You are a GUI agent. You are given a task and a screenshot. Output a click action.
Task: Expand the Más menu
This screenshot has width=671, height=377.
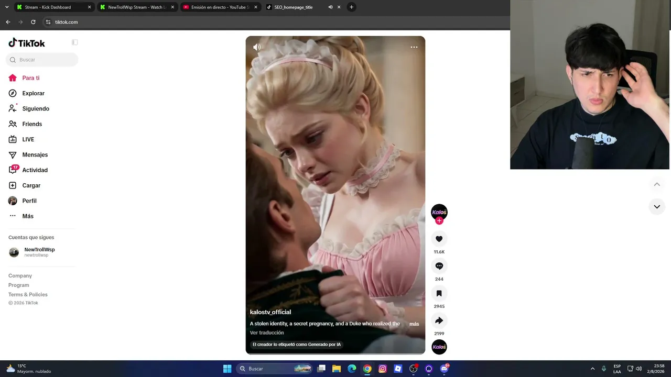point(28,216)
